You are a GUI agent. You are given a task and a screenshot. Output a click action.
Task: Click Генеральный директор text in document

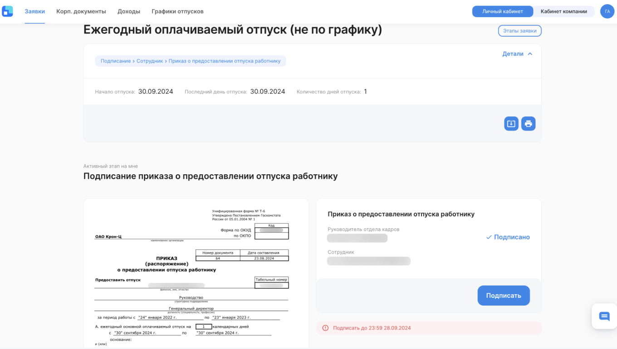pyautogui.click(x=191, y=309)
